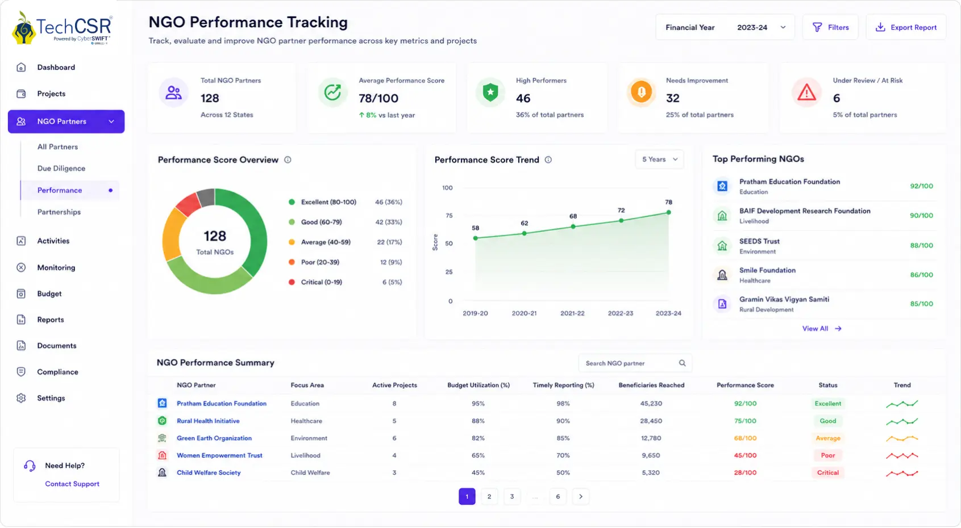Click the Average Performance Score icon

point(332,93)
